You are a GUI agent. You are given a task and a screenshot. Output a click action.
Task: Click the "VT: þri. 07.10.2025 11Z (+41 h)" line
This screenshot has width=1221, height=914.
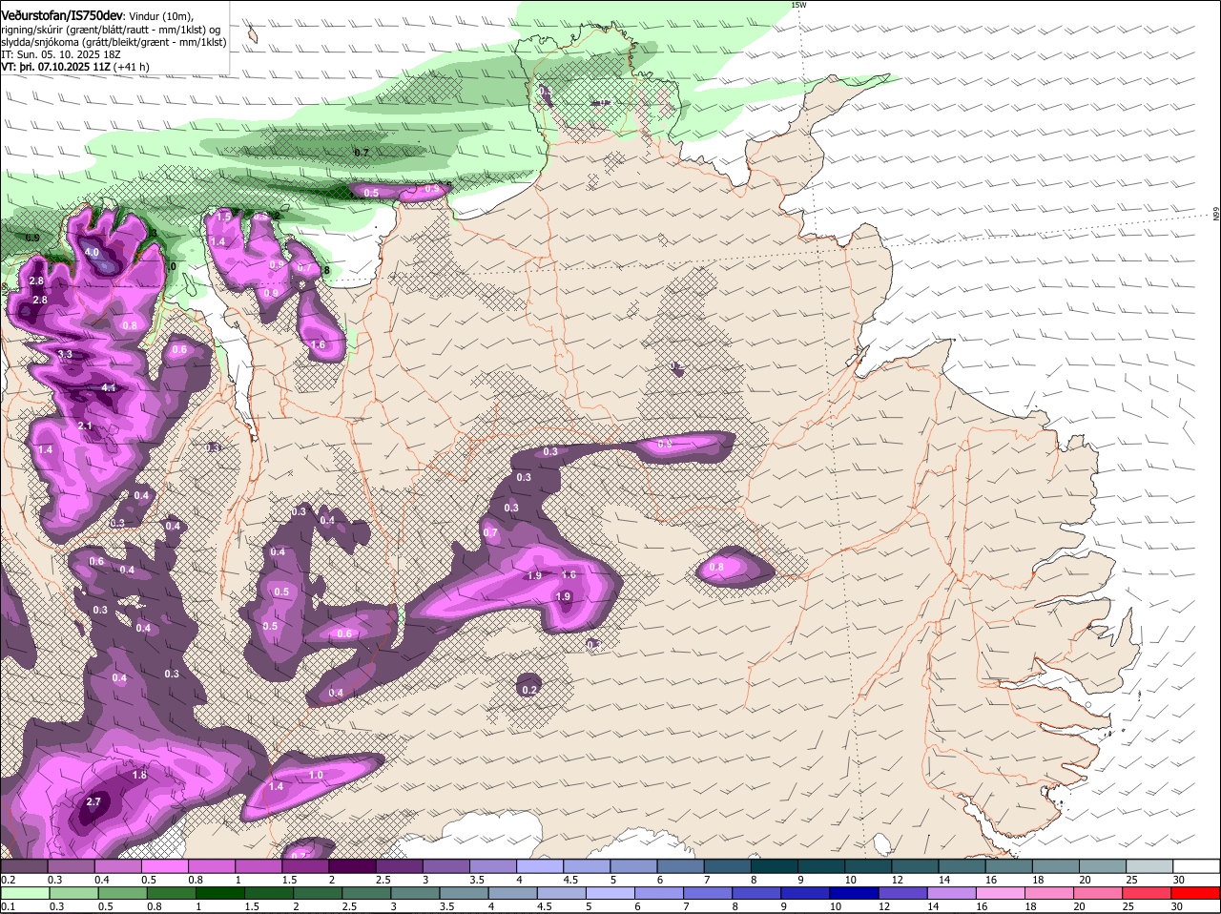(x=74, y=68)
